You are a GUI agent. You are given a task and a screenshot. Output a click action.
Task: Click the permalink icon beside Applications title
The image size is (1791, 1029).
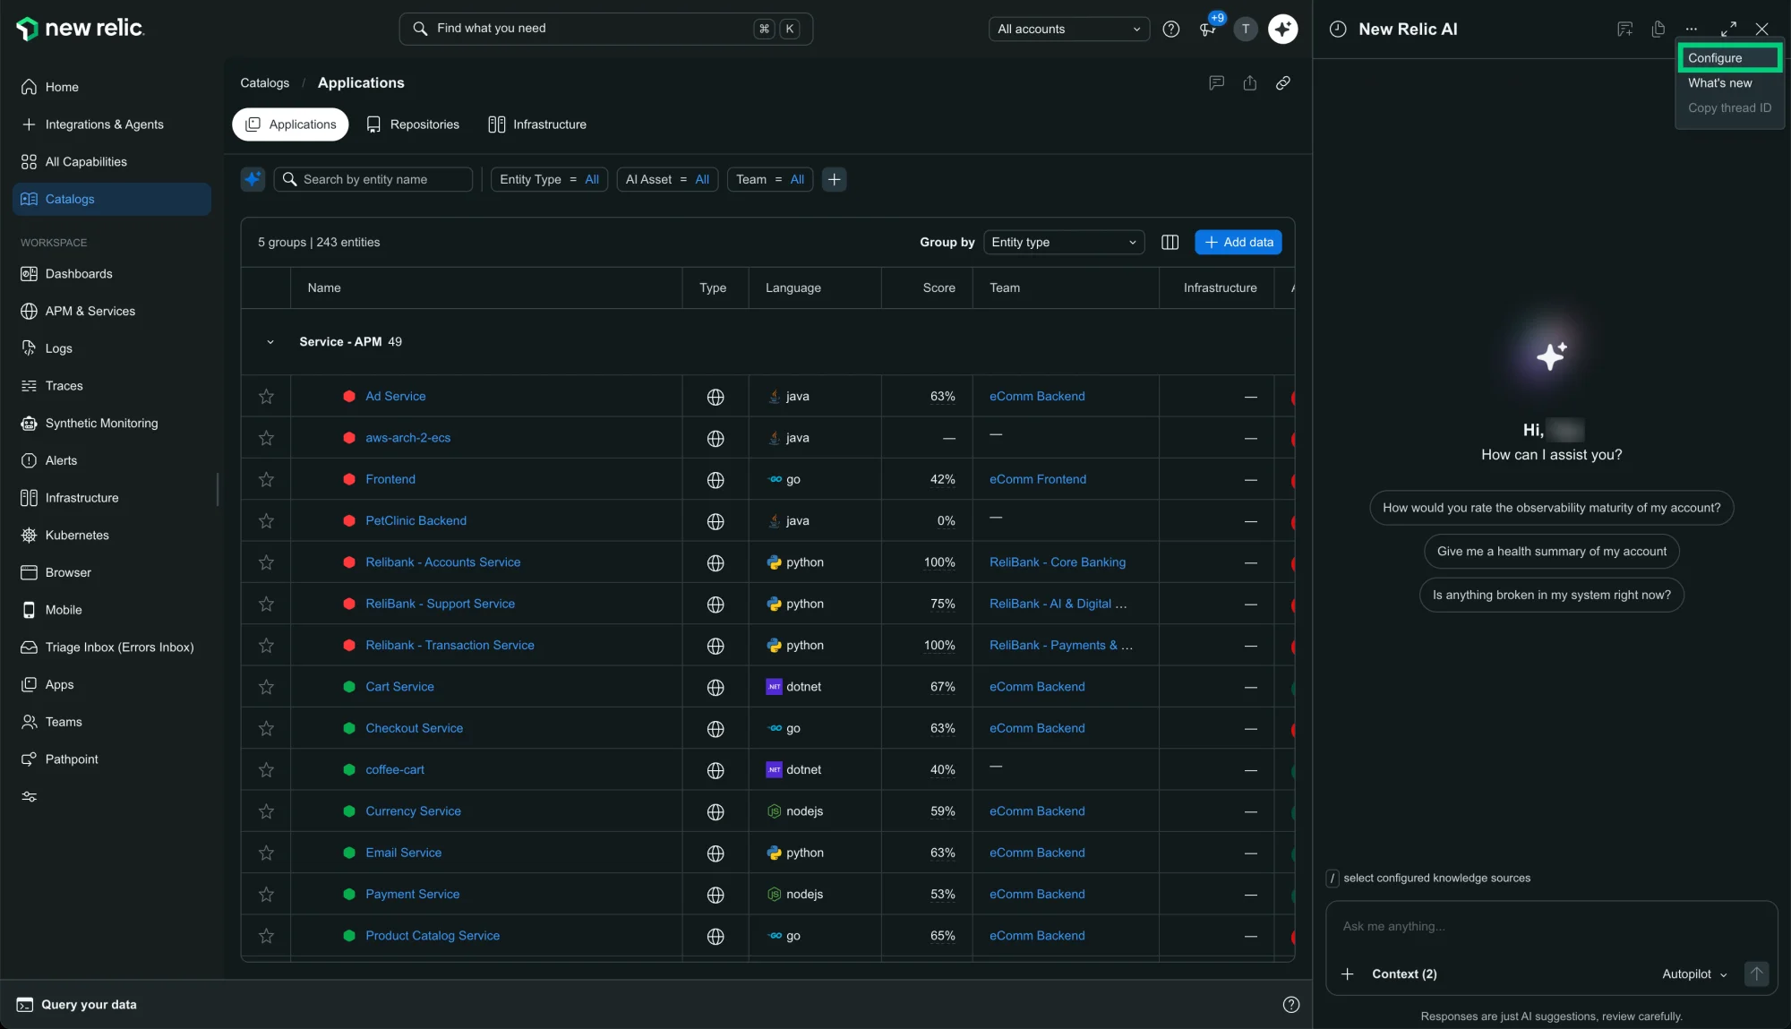pos(1282,82)
